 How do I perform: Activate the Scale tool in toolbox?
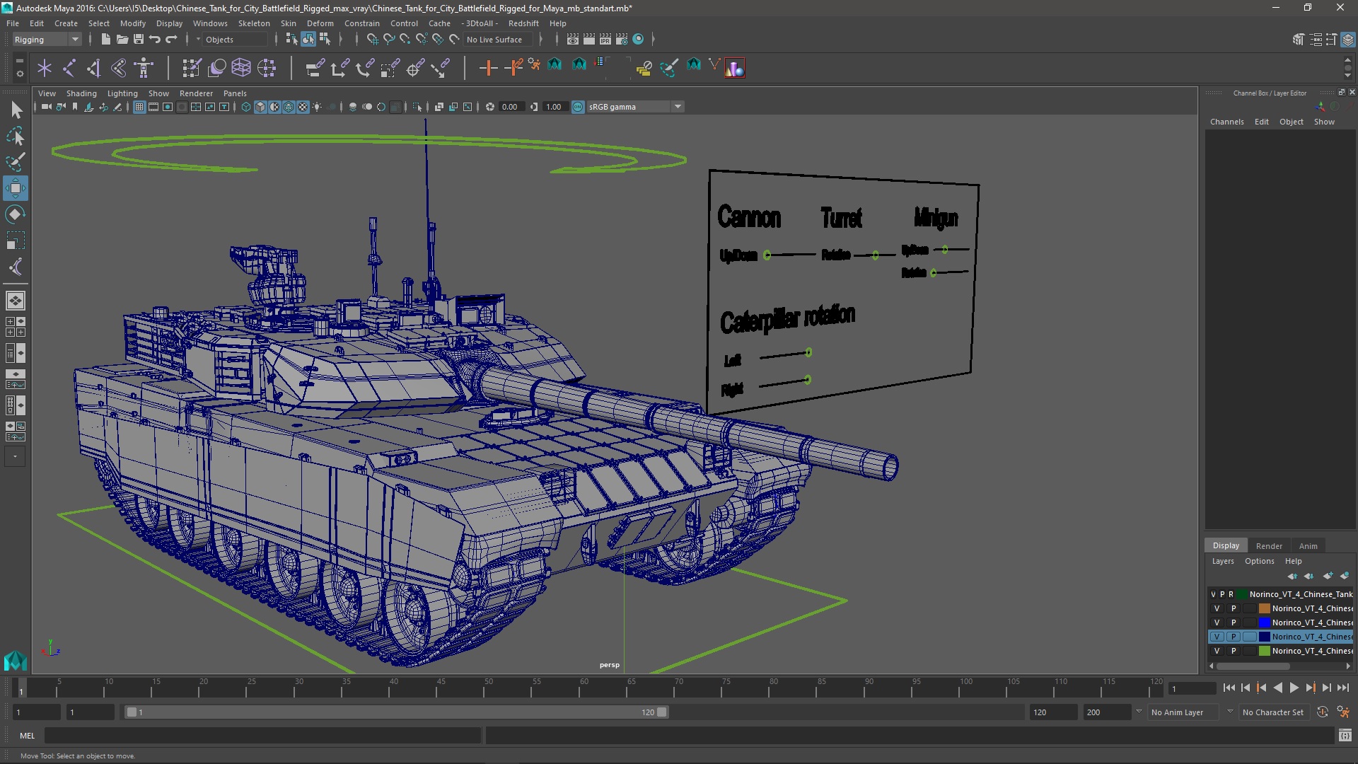(x=16, y=241)
